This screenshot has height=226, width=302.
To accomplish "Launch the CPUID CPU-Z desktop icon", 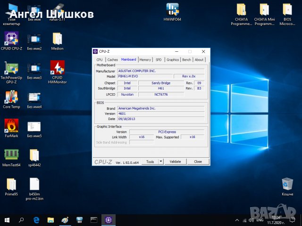I will [11, 39].
